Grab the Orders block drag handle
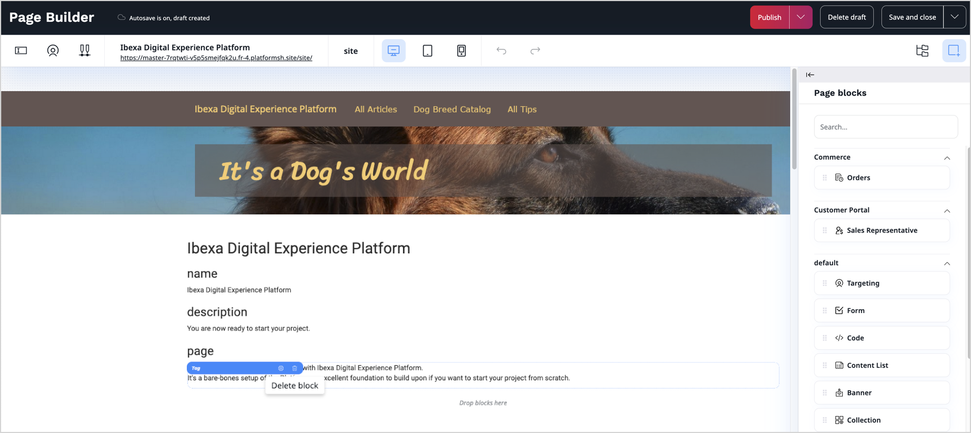The image size is (971, 433). point(824,177)
